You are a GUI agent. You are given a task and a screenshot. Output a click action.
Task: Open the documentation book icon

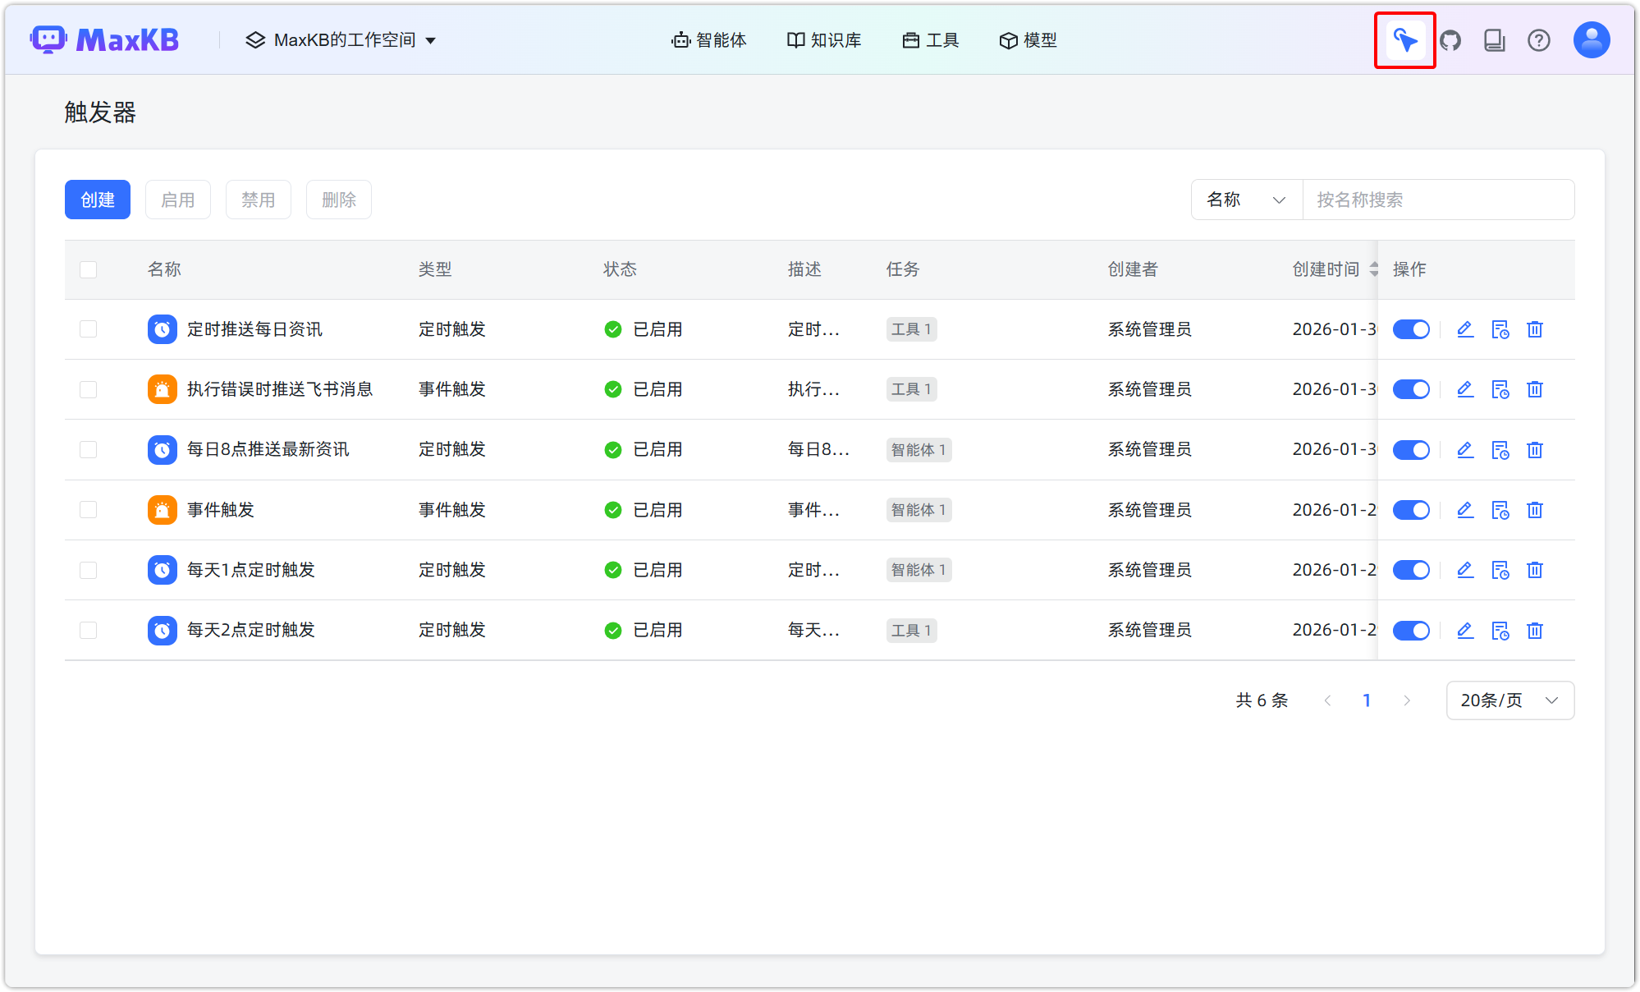1495,39
